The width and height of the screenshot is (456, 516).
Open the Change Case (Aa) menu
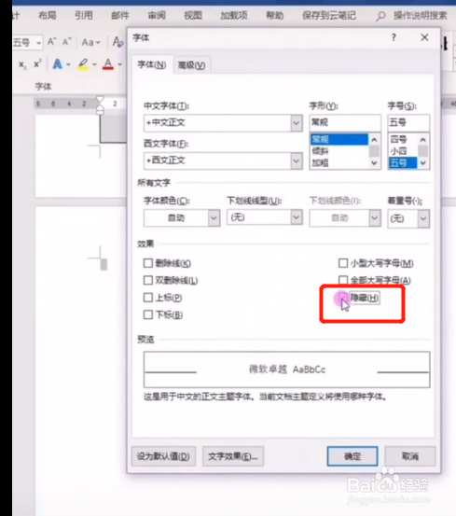click(90, 42)
